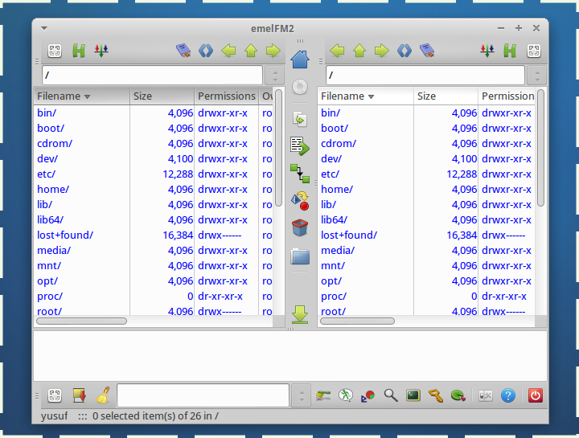The image size is (579, 438).
Task: Go back in right pane history
Action: (337, 51)
